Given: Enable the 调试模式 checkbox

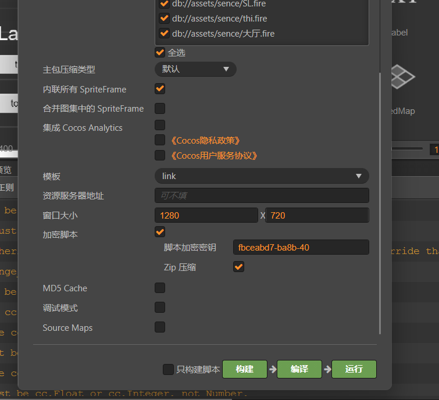Looking at the screenshot, I should 160,308.
